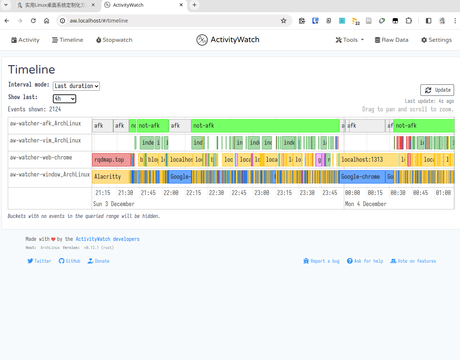Click the Update button
Screen dimensions: 460x360
437,90
